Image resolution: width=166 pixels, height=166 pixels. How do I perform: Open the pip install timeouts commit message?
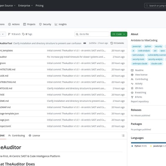[76, 57]
